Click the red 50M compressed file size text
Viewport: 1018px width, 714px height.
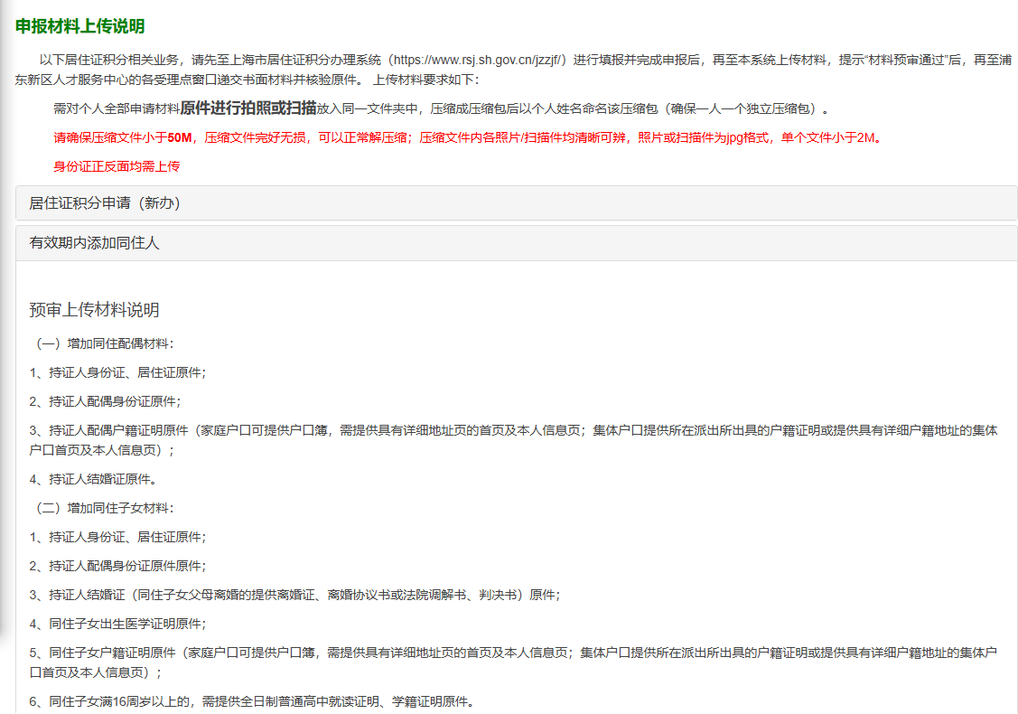pyautogui.click(x=180, y=138)
